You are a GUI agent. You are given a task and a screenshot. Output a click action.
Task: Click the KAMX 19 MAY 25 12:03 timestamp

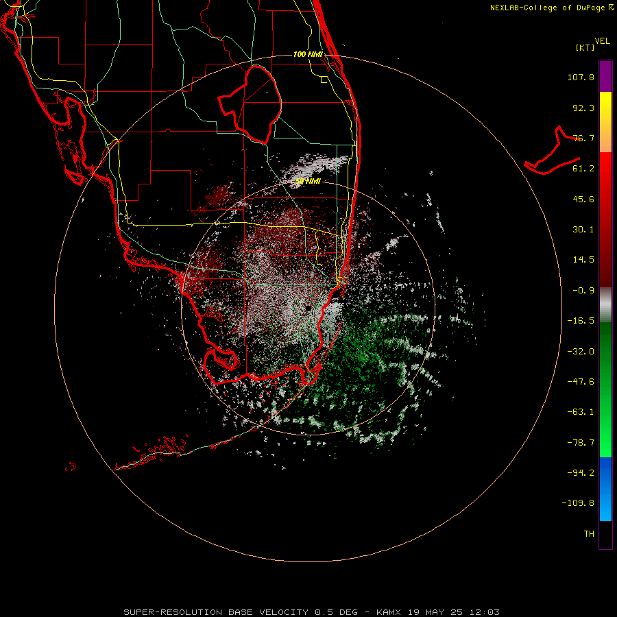pos(438,612)
